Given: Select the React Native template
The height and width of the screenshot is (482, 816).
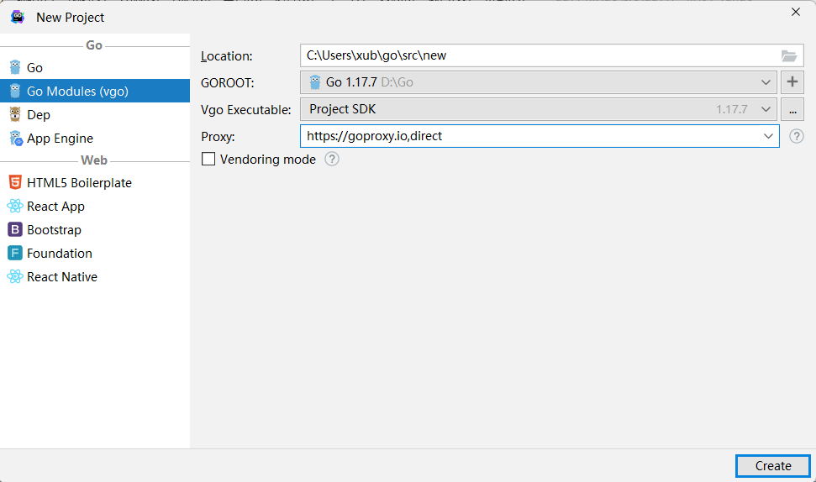Looking at the screenshot, I should click(x=61, y=276).
